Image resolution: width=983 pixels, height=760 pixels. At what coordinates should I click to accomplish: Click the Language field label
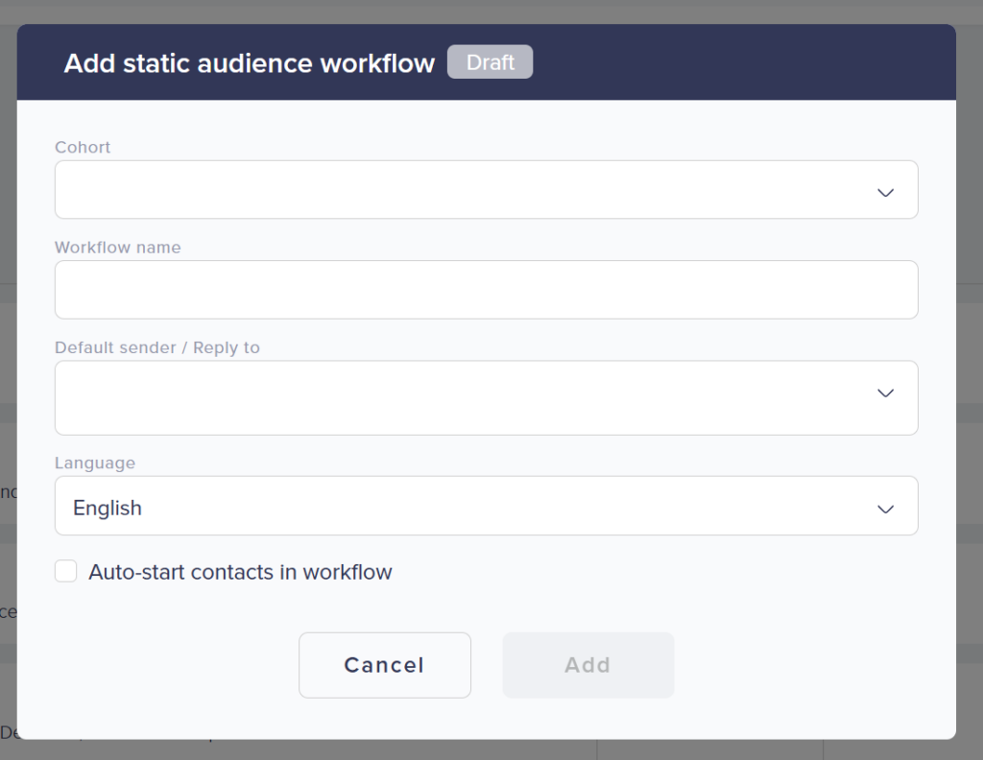(x=94, y=463)
